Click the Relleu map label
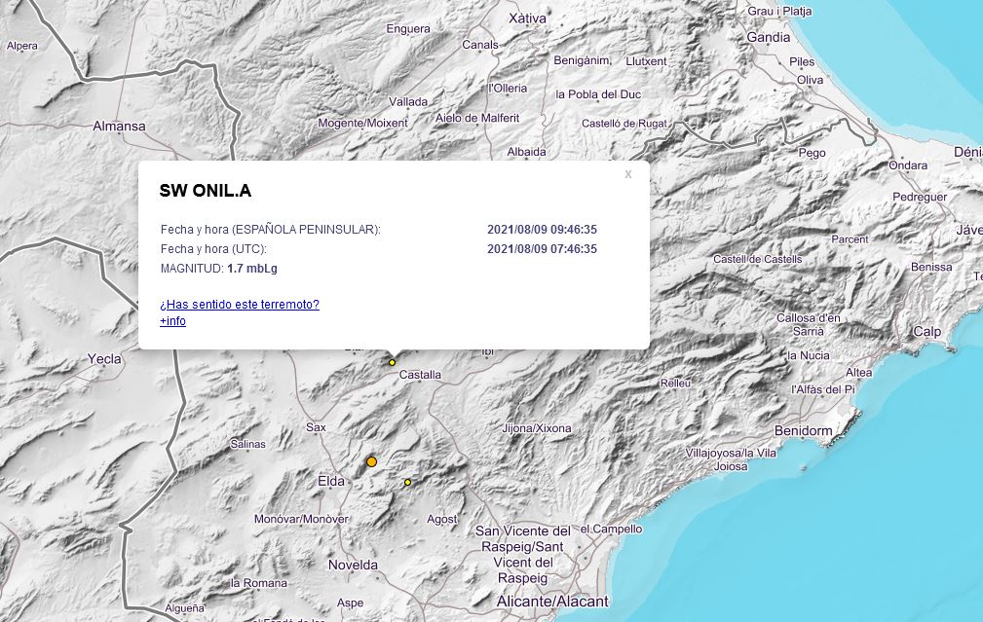Viewport: 983px width, 622px height. click(675, 383)
